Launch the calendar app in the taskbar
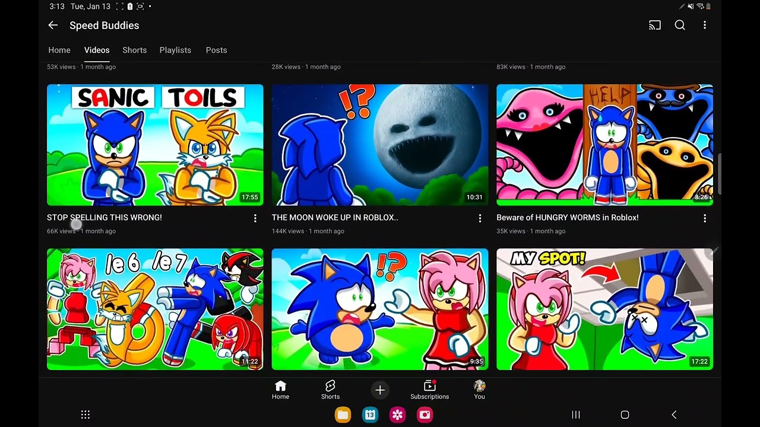760x427 pixels. [370, 415]
